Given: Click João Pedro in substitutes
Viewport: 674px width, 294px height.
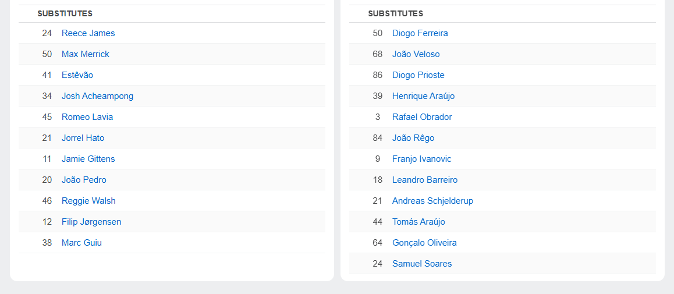Looking at the screenshot, I should [x=84, y=180].
